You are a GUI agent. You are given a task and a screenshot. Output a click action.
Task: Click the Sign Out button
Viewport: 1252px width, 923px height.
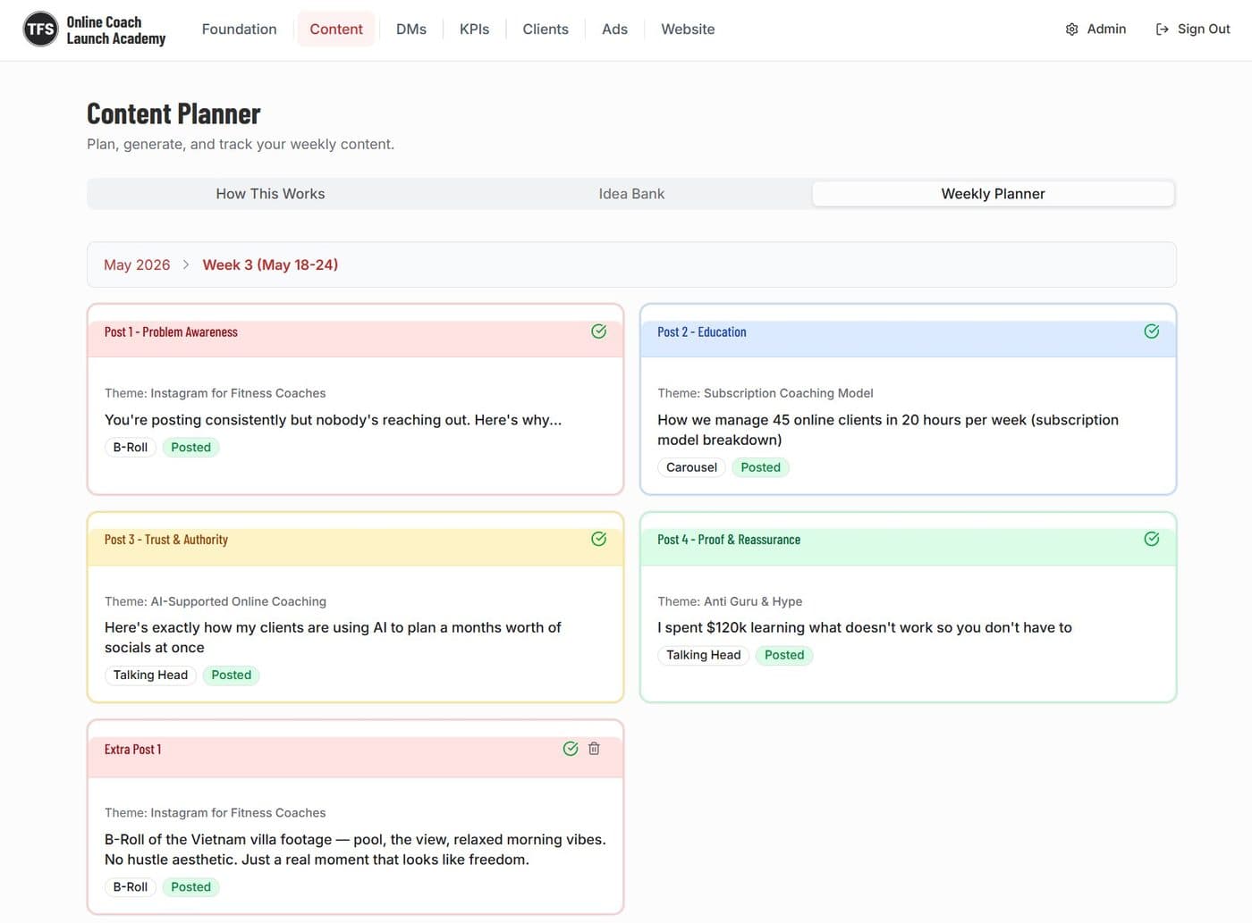pyautogui.click(x=1193, y=29)
